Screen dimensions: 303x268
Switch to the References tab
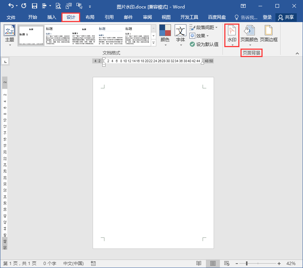[109, 17]
